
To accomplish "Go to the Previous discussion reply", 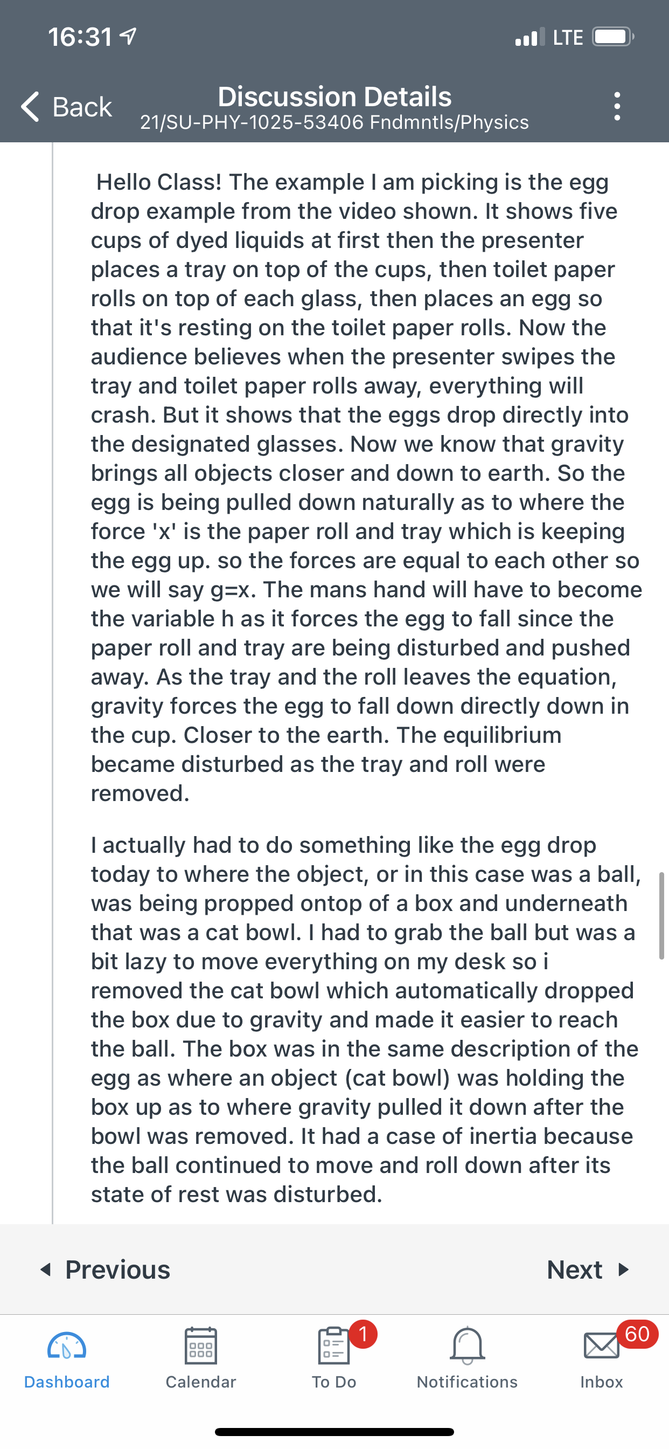I will 105,1269.
